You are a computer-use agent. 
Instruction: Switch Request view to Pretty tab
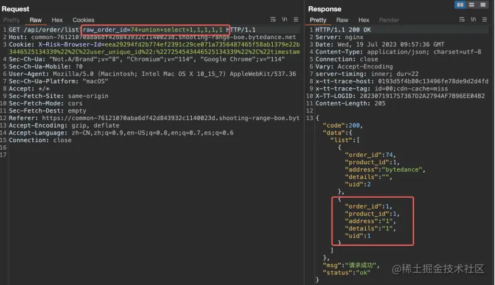click(11, 20)
